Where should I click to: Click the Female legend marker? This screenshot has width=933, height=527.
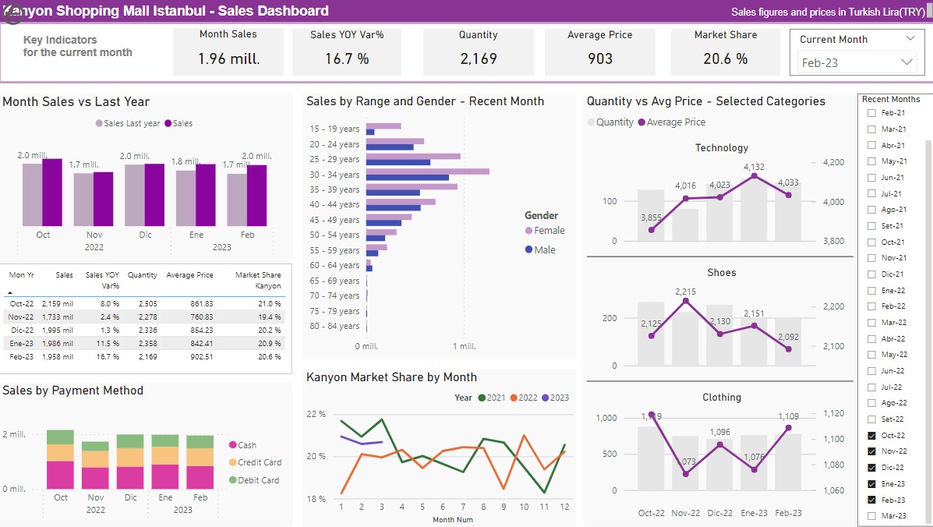528,231
